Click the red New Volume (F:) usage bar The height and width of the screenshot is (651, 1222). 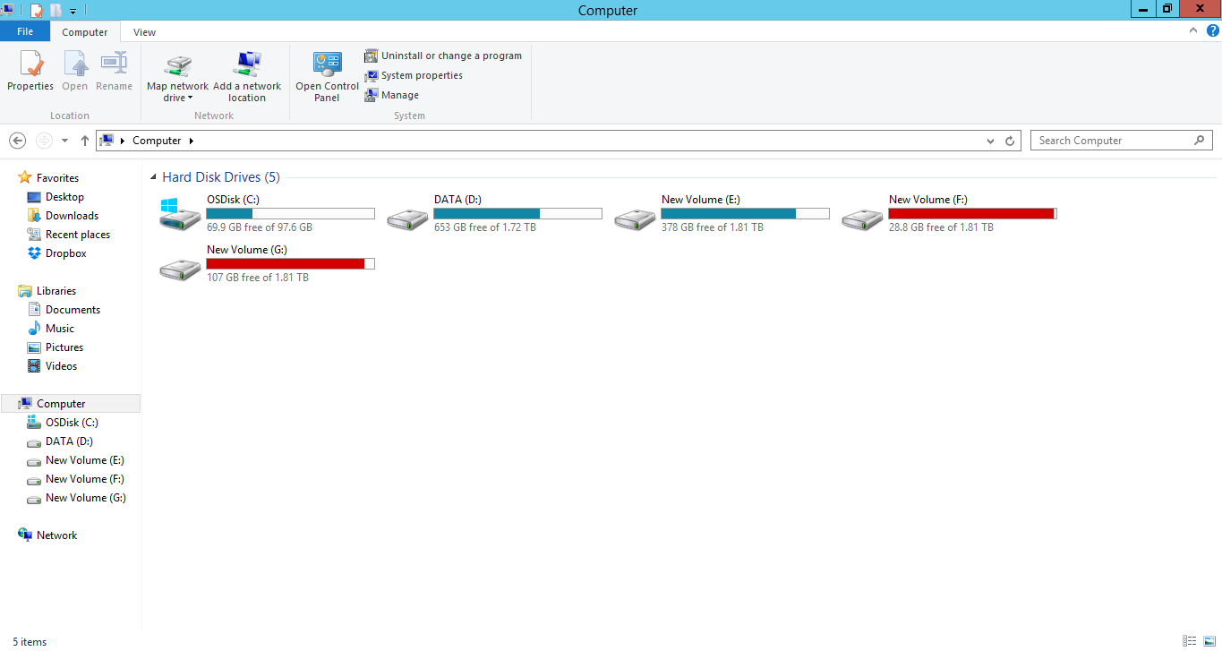[972, 213]
